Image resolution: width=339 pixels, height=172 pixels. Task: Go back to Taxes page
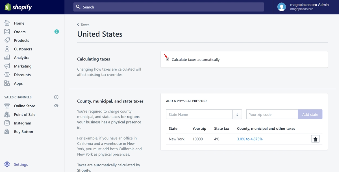[83, 25]
